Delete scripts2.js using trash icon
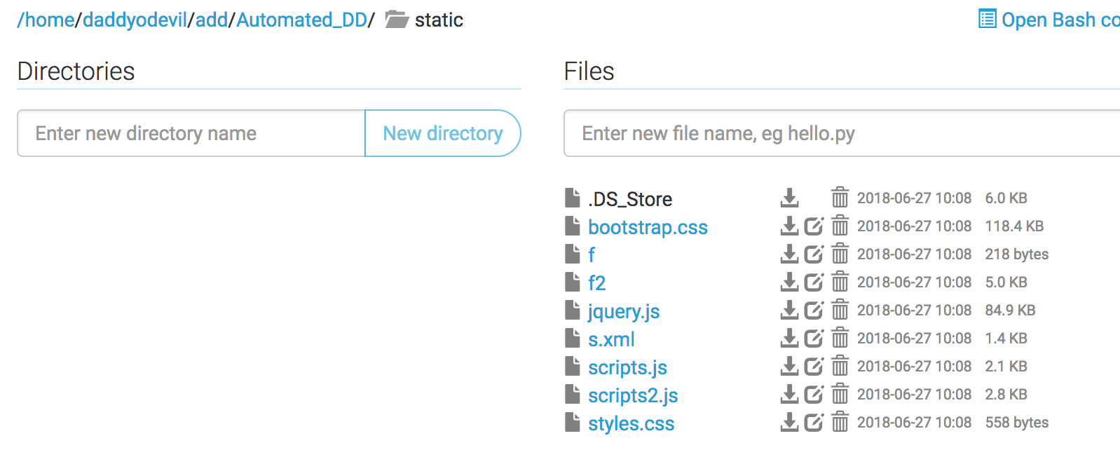 tap(840, 395)
